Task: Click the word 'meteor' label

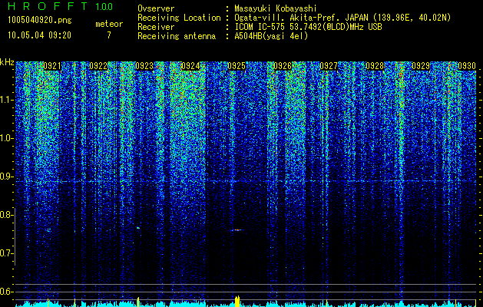Action: click(109, 24)
